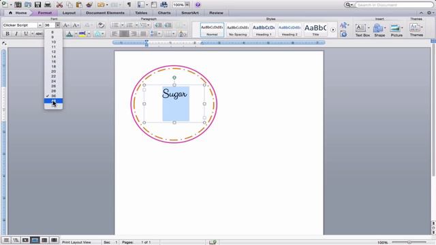436x245 pixels.
Task: Decrease font size with the shrink font icon
Action: click(76, 25)
